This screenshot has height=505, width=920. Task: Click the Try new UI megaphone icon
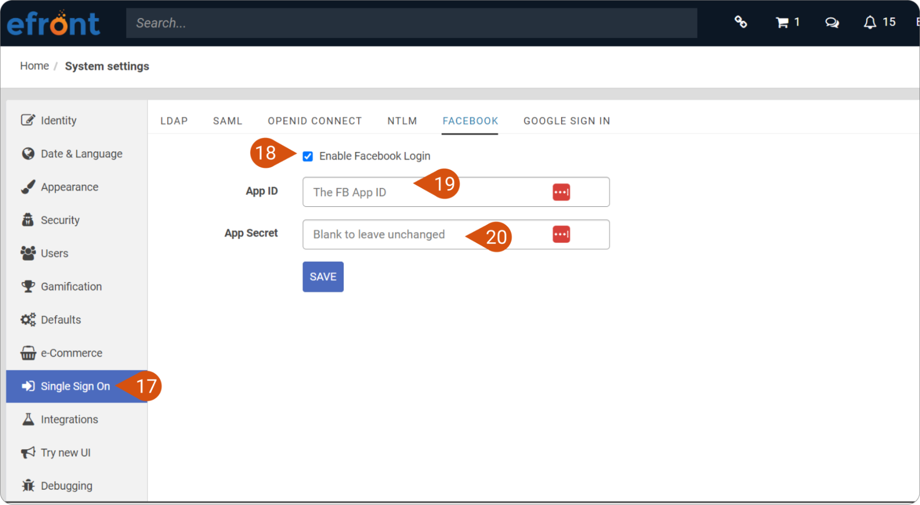pyautogui.click(x=28, y=452)
